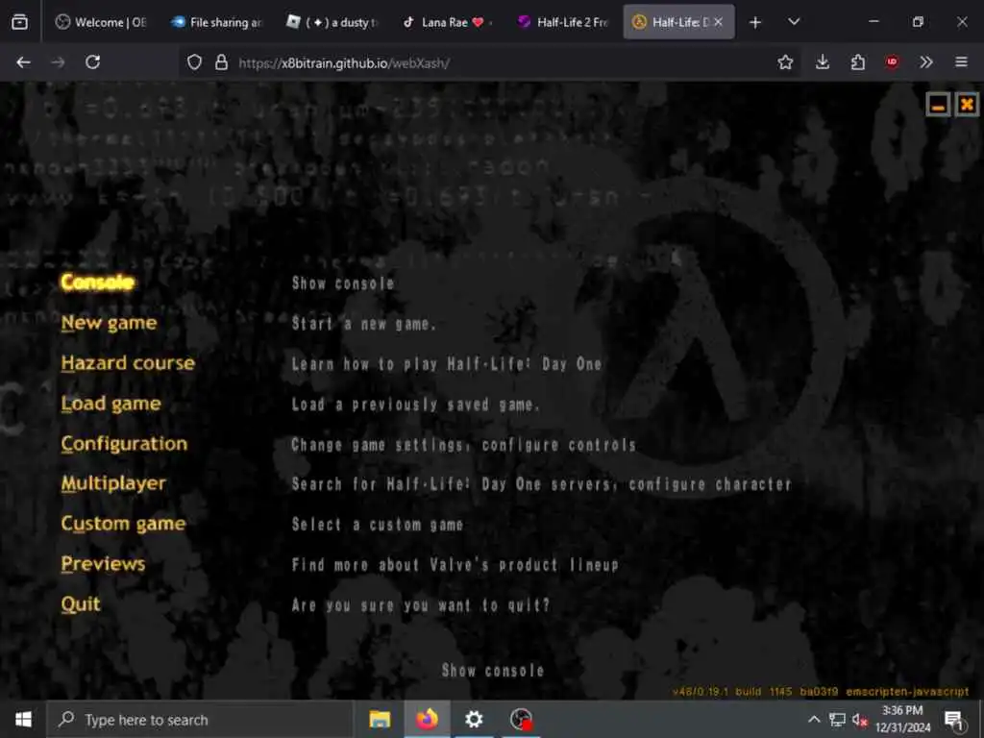View site security padlock info

click(221, 62)
